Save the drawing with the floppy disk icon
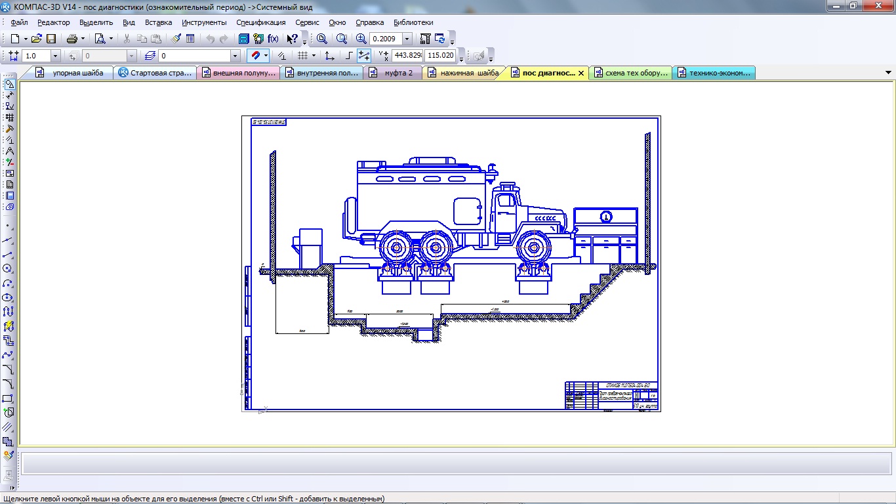The height and width of the screenshot is (504, 896). click(x=51, y=39)
